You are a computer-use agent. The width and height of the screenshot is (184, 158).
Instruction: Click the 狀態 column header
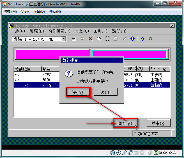[x=142, y=69]
